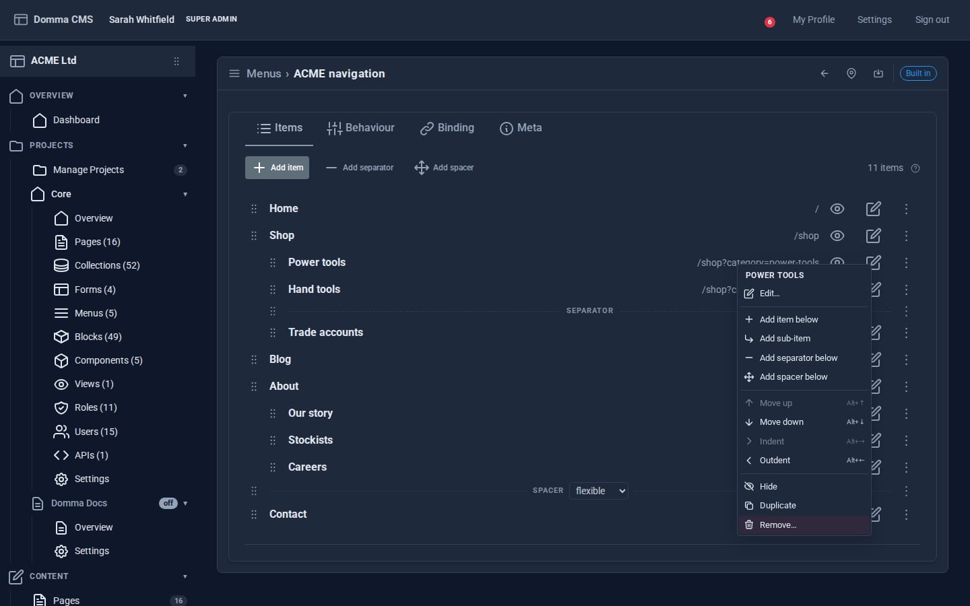
Task: Collapse the OVERVIEW section
Action: 185,96
